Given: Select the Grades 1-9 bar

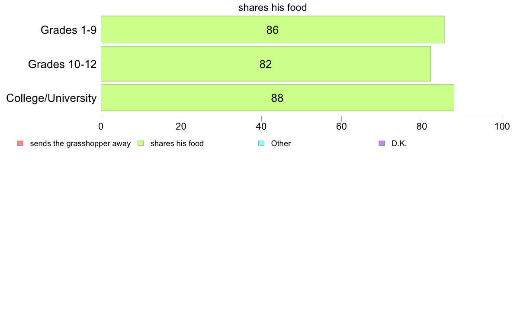Looking at the screenshot, I should point(273,29).
